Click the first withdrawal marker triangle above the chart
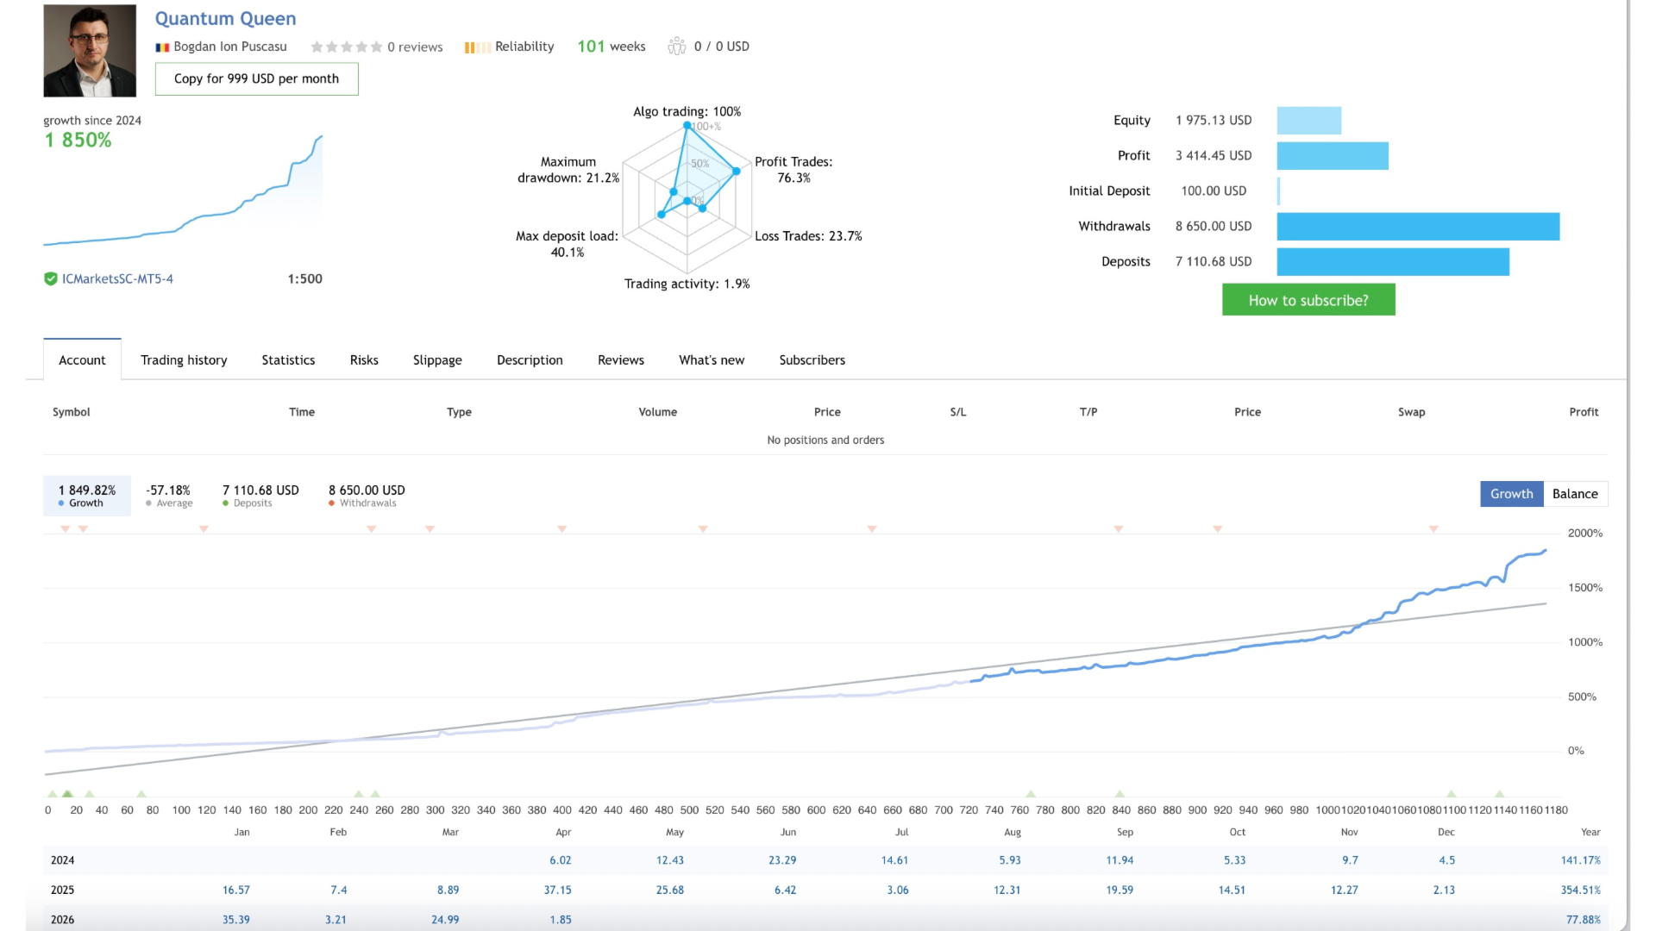This screenshot has height=931, width=1656. click(66, 528)
